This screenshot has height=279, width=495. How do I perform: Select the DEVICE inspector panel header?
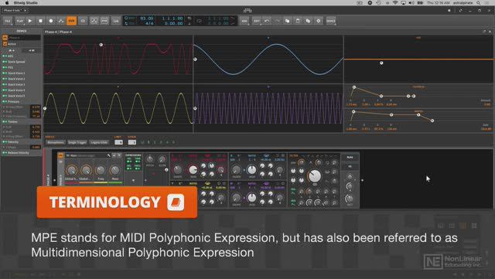click(22, 31)
